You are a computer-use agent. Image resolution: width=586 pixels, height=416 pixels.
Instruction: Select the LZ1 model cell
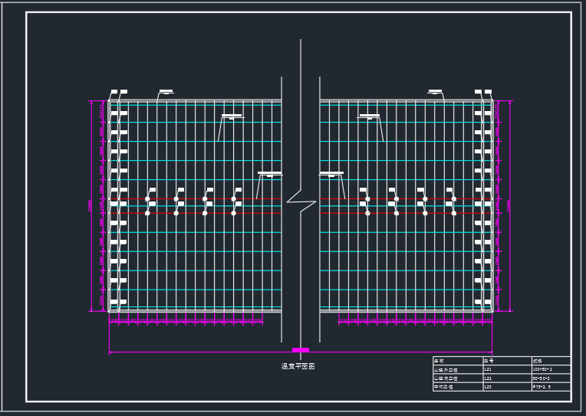click(488, 369)
